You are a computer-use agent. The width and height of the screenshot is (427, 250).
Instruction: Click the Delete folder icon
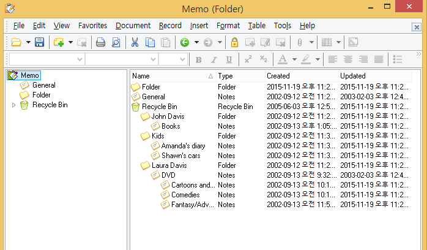pyautogui.click(x=82, y=42)
